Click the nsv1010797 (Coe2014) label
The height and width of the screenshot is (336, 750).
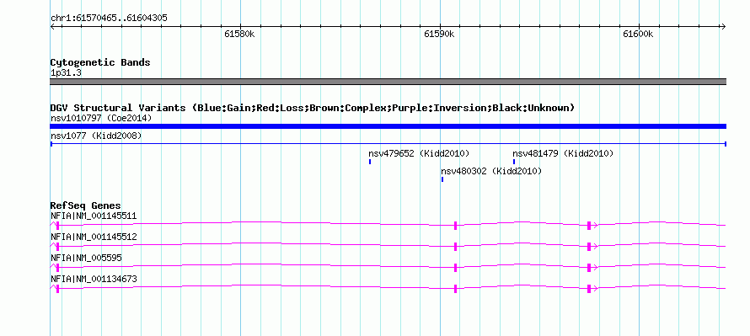coord(101,118)
